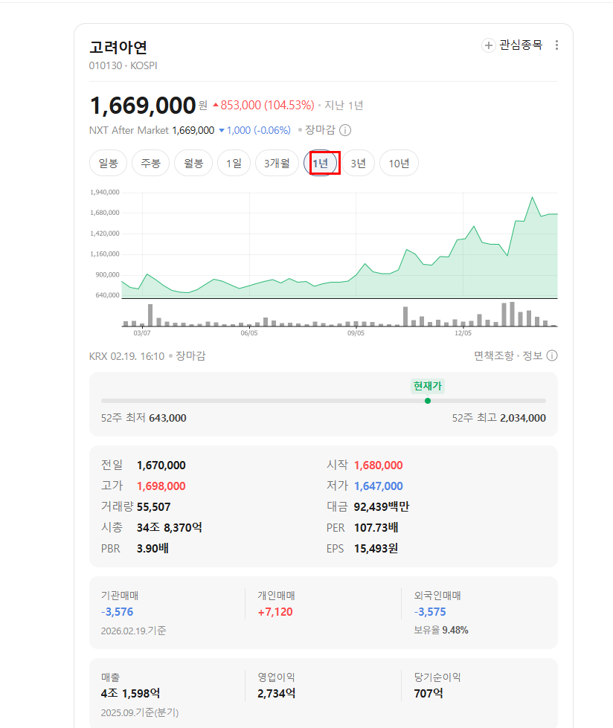This screenshot has width=613, height=728.
Task: Click info icon next to 장마감
Action: pyautogui.click(x=345, y=130)
